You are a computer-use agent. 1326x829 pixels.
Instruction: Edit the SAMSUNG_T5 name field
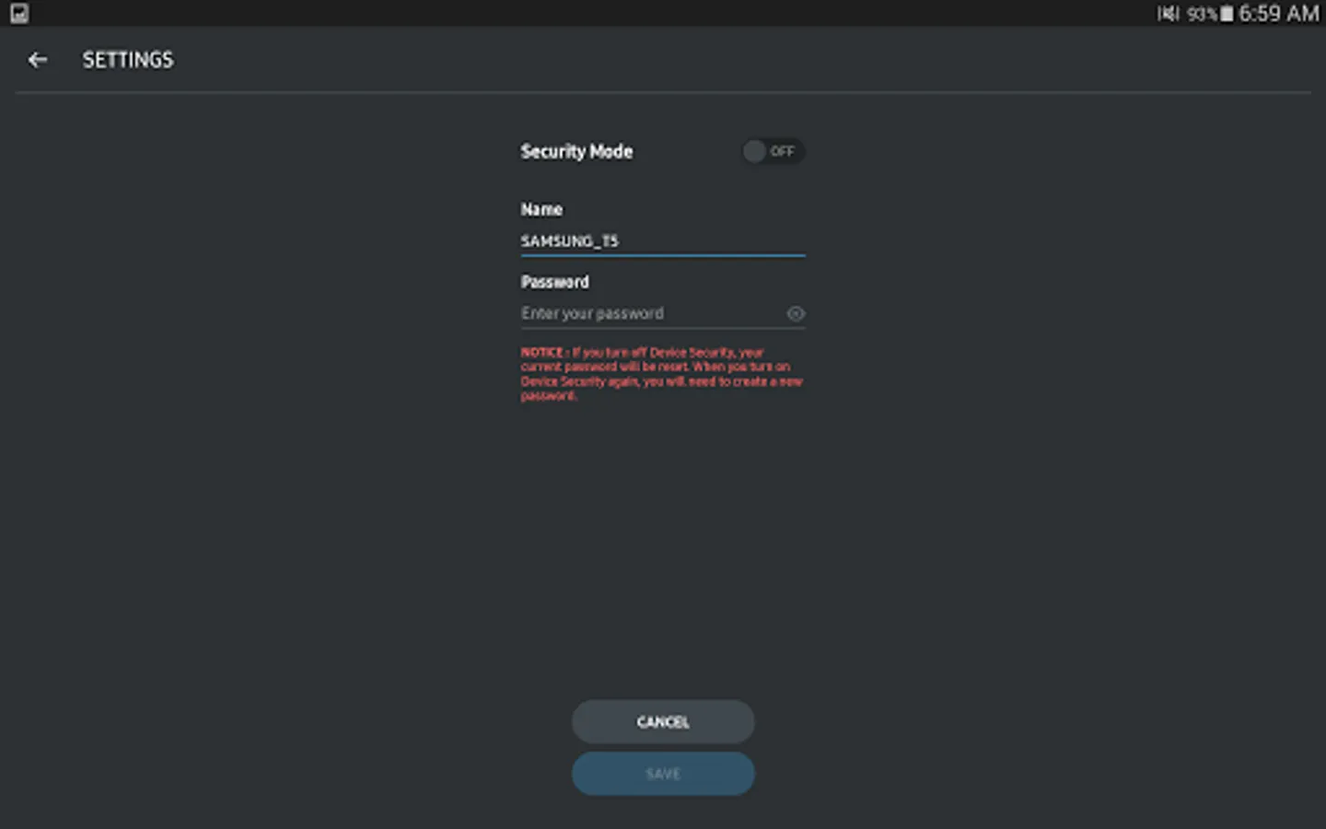tap(662, 241)
